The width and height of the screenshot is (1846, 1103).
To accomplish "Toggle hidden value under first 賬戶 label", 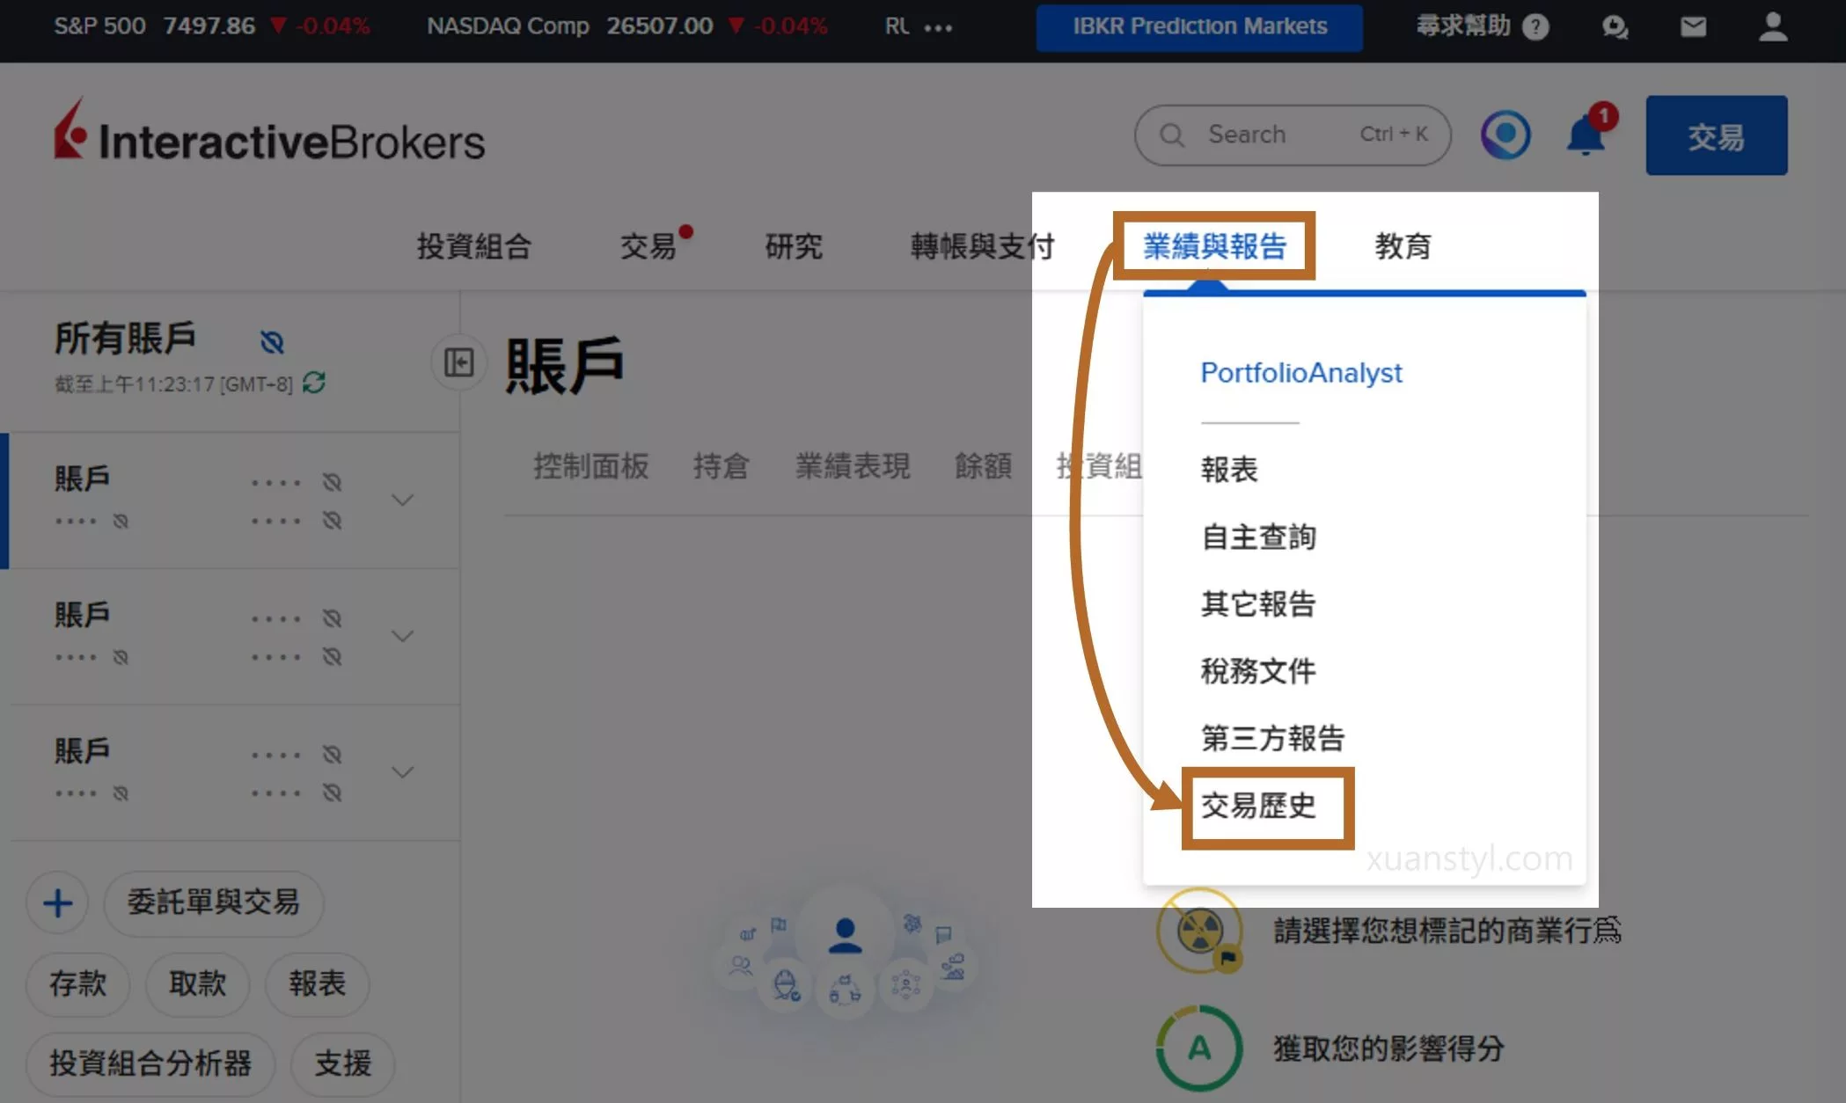I will coord(121,522).
